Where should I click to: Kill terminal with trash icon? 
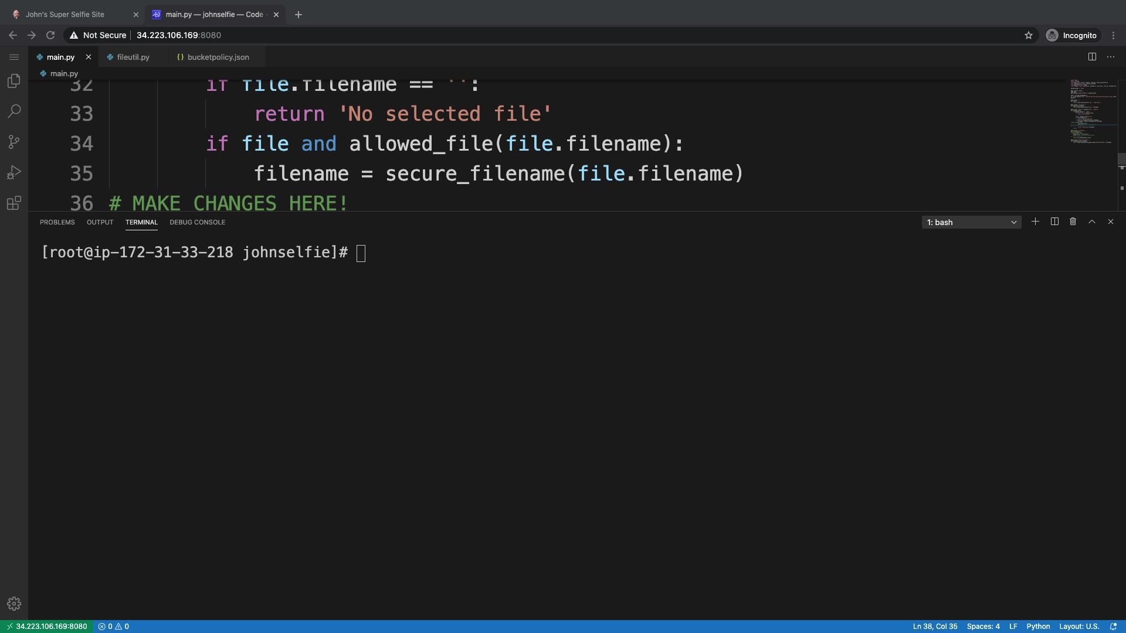click(x=1073, y=222)
